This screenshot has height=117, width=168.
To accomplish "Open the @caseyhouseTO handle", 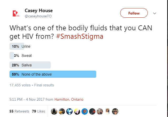I will (x=38, y=16).
